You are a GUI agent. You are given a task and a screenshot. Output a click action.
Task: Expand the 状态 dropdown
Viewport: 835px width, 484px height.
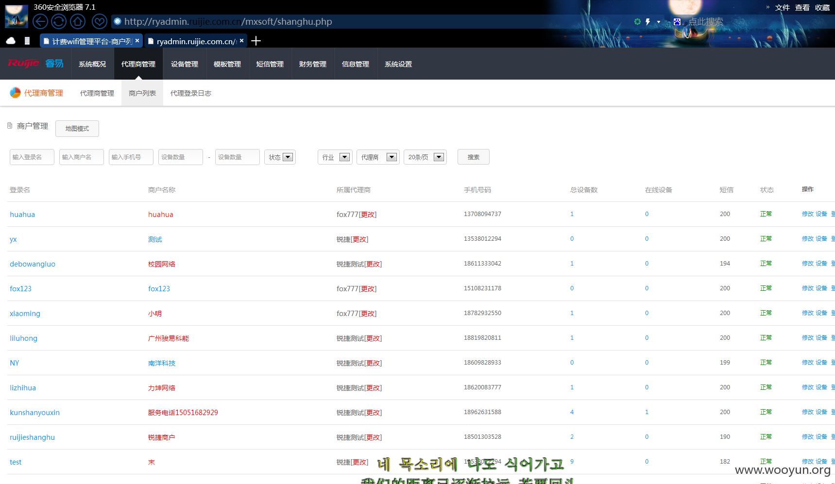280,157
